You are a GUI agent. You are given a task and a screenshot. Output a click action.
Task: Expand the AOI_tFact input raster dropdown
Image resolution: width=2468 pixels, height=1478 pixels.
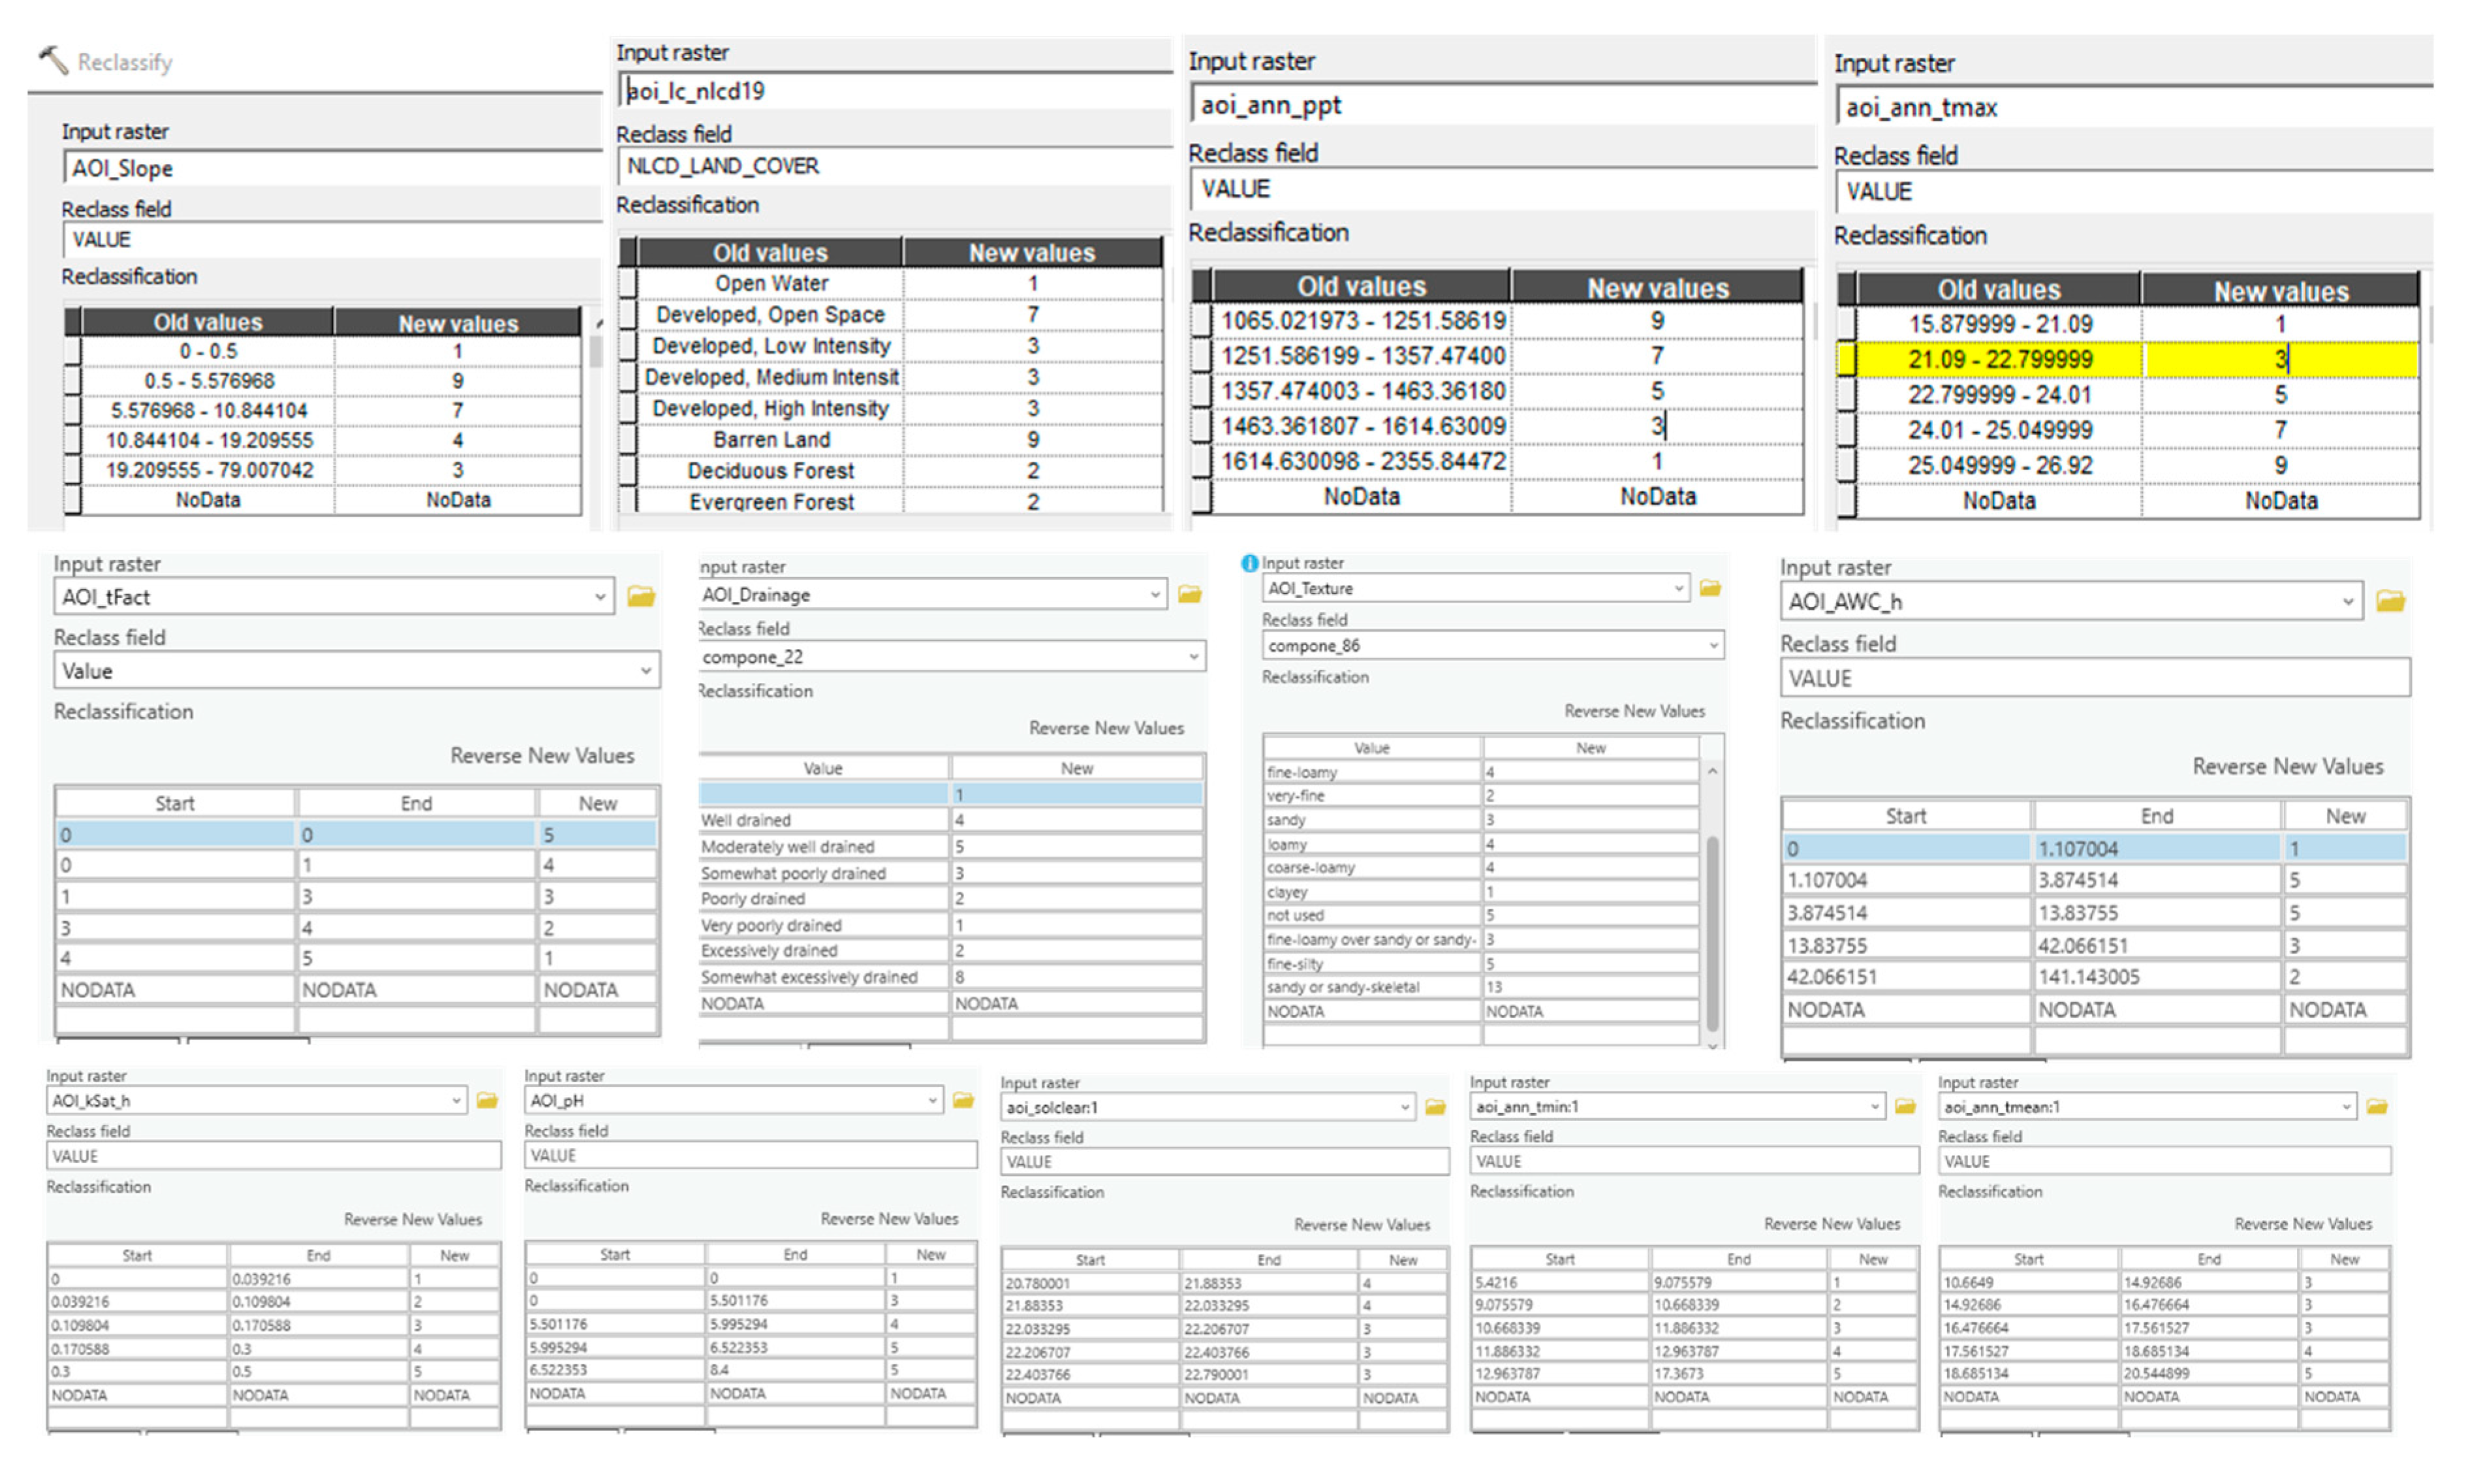tap(599, 597)
